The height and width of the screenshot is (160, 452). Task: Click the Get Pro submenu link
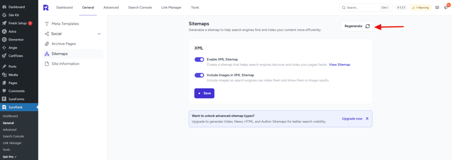coord(10,157)
